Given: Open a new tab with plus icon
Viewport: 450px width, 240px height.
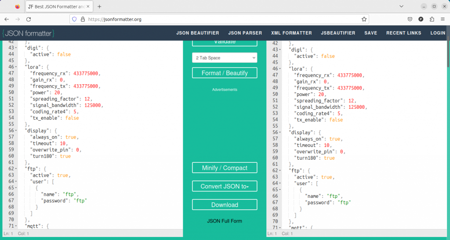Looking at the screenshot, I should pyautogui.click(x=99, y=6).
